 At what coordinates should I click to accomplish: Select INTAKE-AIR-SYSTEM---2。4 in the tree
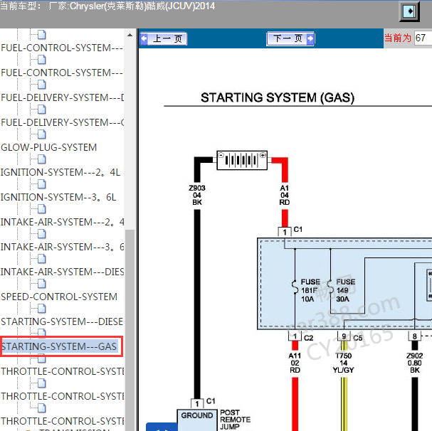pyautogui.click(x=62, y=222)
